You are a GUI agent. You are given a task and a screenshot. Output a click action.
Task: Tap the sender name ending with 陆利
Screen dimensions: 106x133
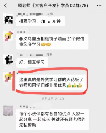[x=36, y=55]
